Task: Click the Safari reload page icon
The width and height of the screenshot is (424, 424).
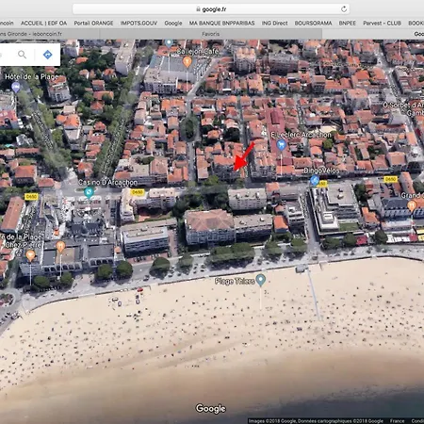Action: click(x=344, y=9)
